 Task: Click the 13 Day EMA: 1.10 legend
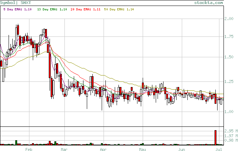pos(52,9)
